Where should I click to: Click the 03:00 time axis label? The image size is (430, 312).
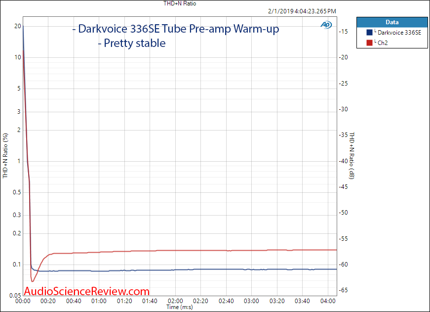[x=251, y=301]
